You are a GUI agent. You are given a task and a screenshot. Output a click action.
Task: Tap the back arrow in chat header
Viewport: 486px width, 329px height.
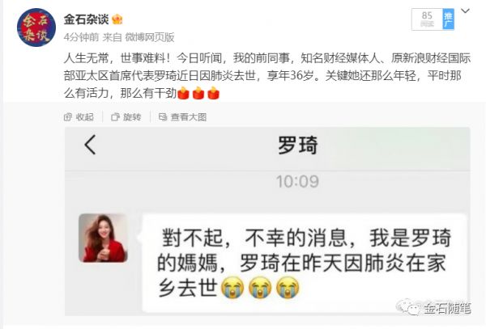[90, 145]
